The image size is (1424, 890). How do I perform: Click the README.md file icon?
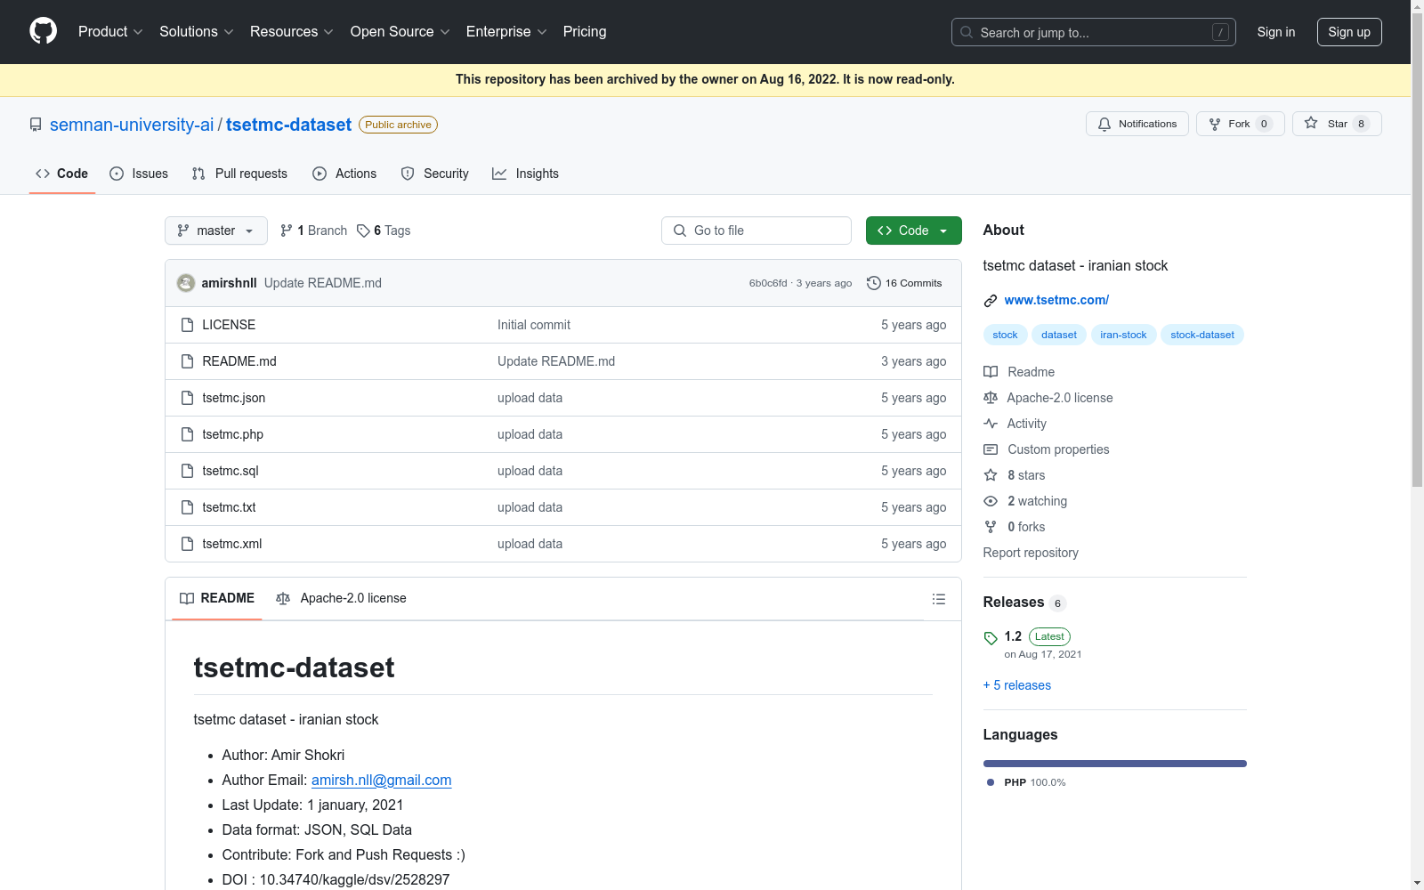click(x=187, y=361)
